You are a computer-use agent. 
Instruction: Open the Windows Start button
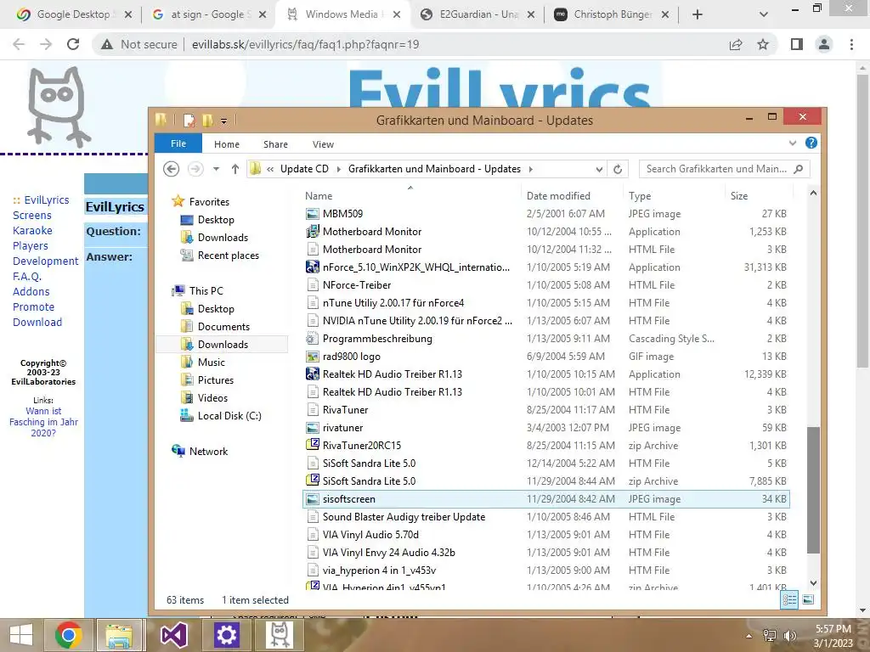click(21, 635)
